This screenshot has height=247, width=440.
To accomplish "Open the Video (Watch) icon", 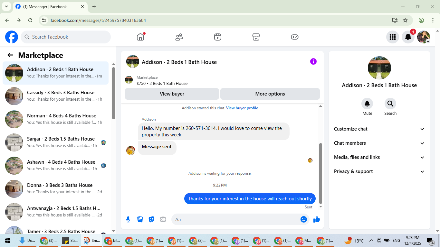I will coord(218,37).
